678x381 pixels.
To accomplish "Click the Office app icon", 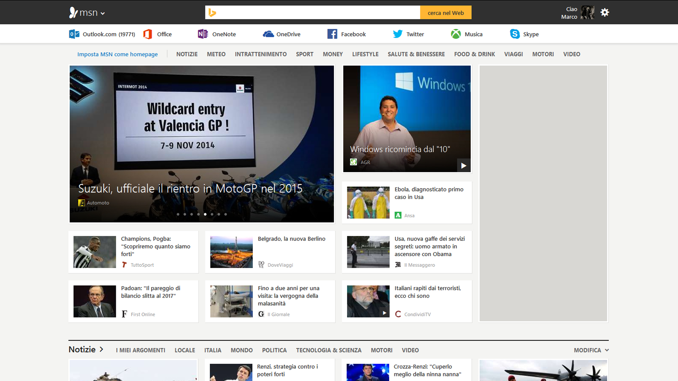I will (148, 34).
